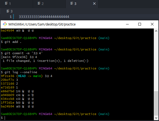Click '[main 9f2ce36] 3과4' output line
Screen dimensions: 159x121
(x=19, y=57)
